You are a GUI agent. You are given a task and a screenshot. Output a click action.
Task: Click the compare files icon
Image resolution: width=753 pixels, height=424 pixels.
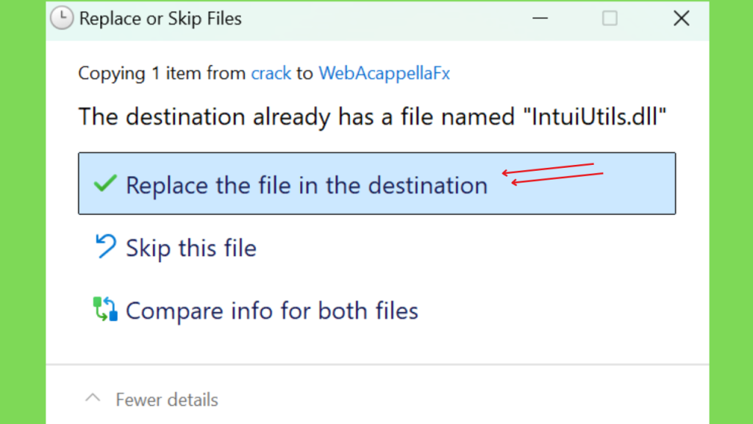click(x=105, y=308)
